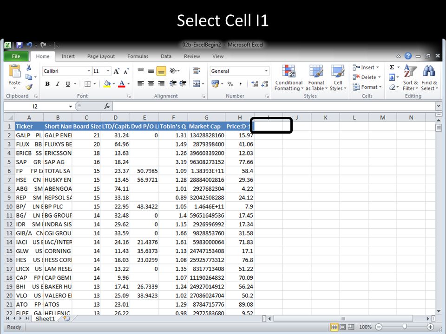446x334 pixels.
Task: Toggle top align button
Action: click(x=140, y=71)
